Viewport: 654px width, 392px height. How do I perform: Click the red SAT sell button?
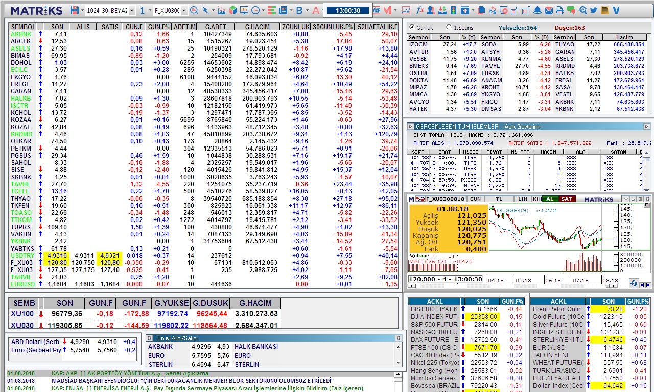(x=566, y=199)
